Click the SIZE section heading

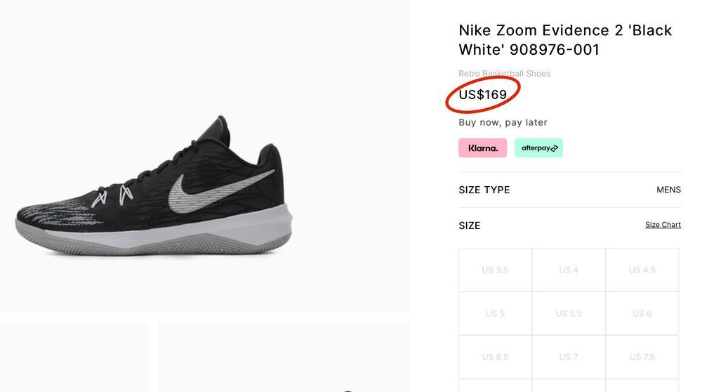point(470,226)
